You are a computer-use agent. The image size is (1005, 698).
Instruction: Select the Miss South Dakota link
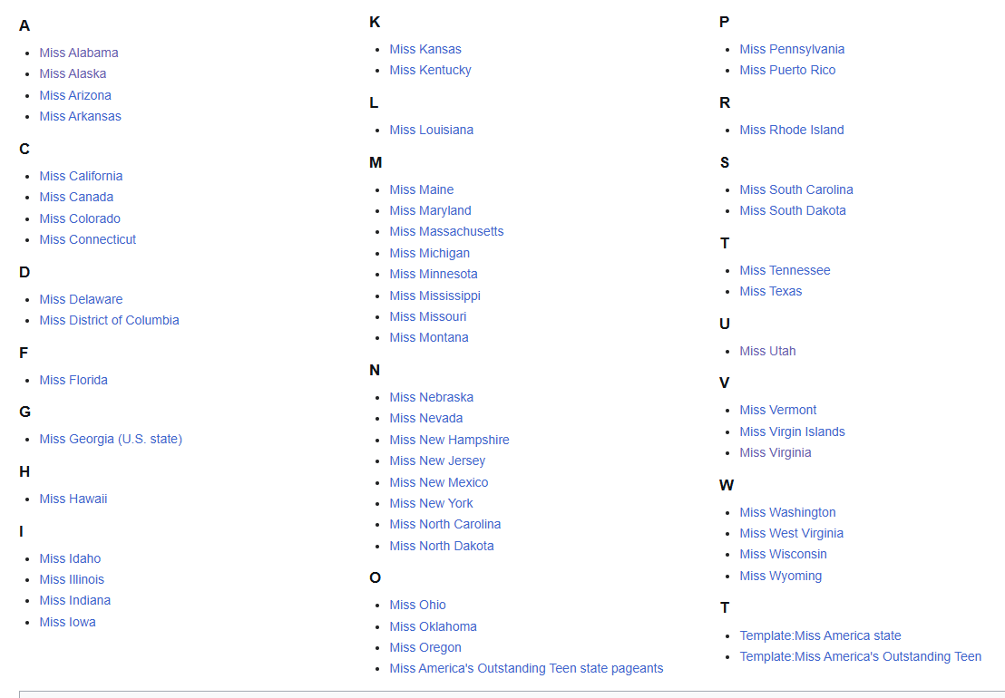pyautogui.click(x=792, y=210)
